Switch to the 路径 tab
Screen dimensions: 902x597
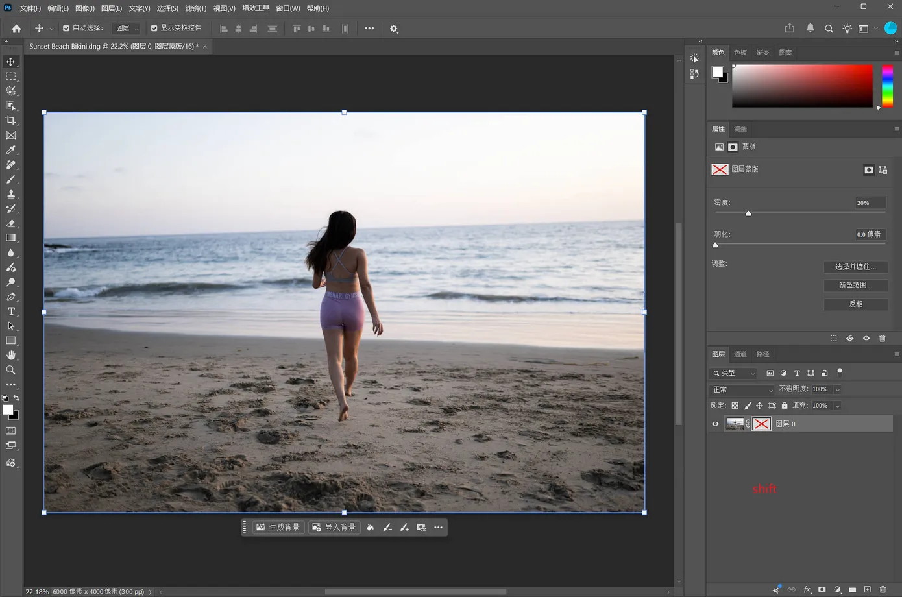763,354
